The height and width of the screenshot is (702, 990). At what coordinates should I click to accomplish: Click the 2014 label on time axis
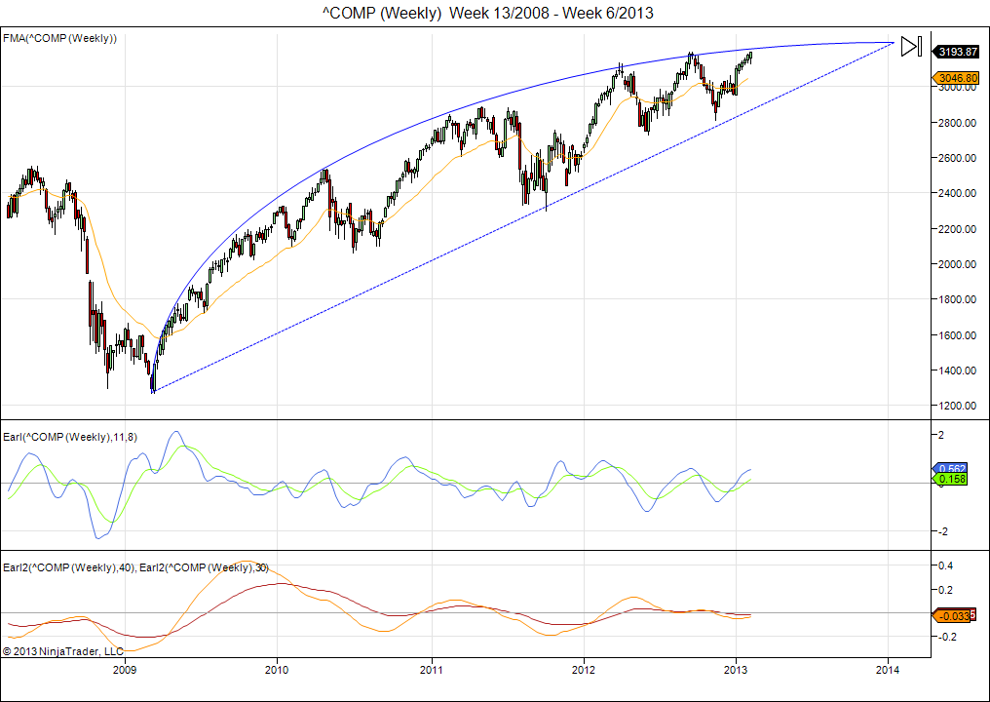888,670
